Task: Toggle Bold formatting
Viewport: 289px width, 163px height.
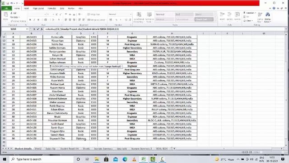Action: (x=30, y=20)
